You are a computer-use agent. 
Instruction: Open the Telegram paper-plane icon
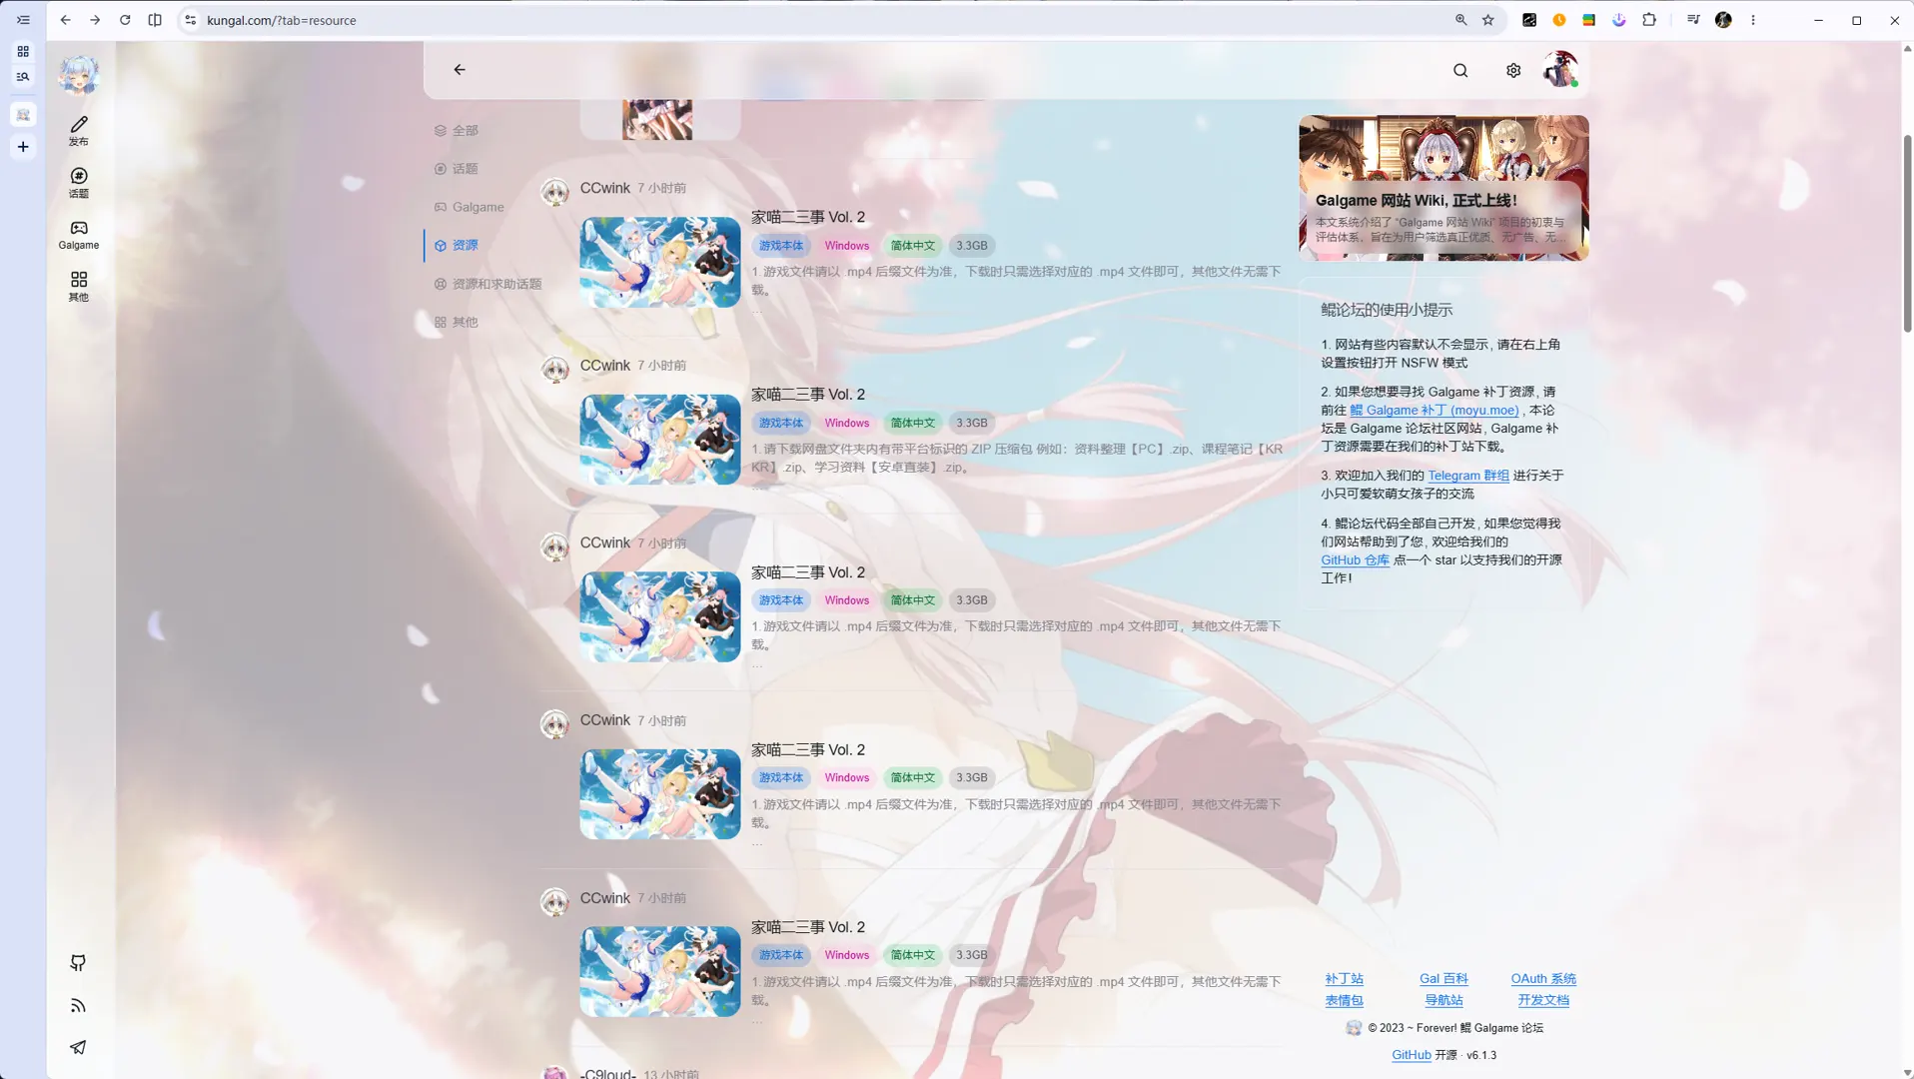tap(78, 1048)
